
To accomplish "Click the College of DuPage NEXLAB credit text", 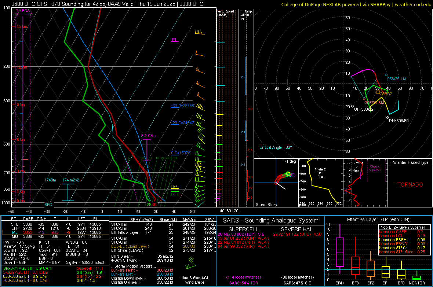I will point(356,4).
